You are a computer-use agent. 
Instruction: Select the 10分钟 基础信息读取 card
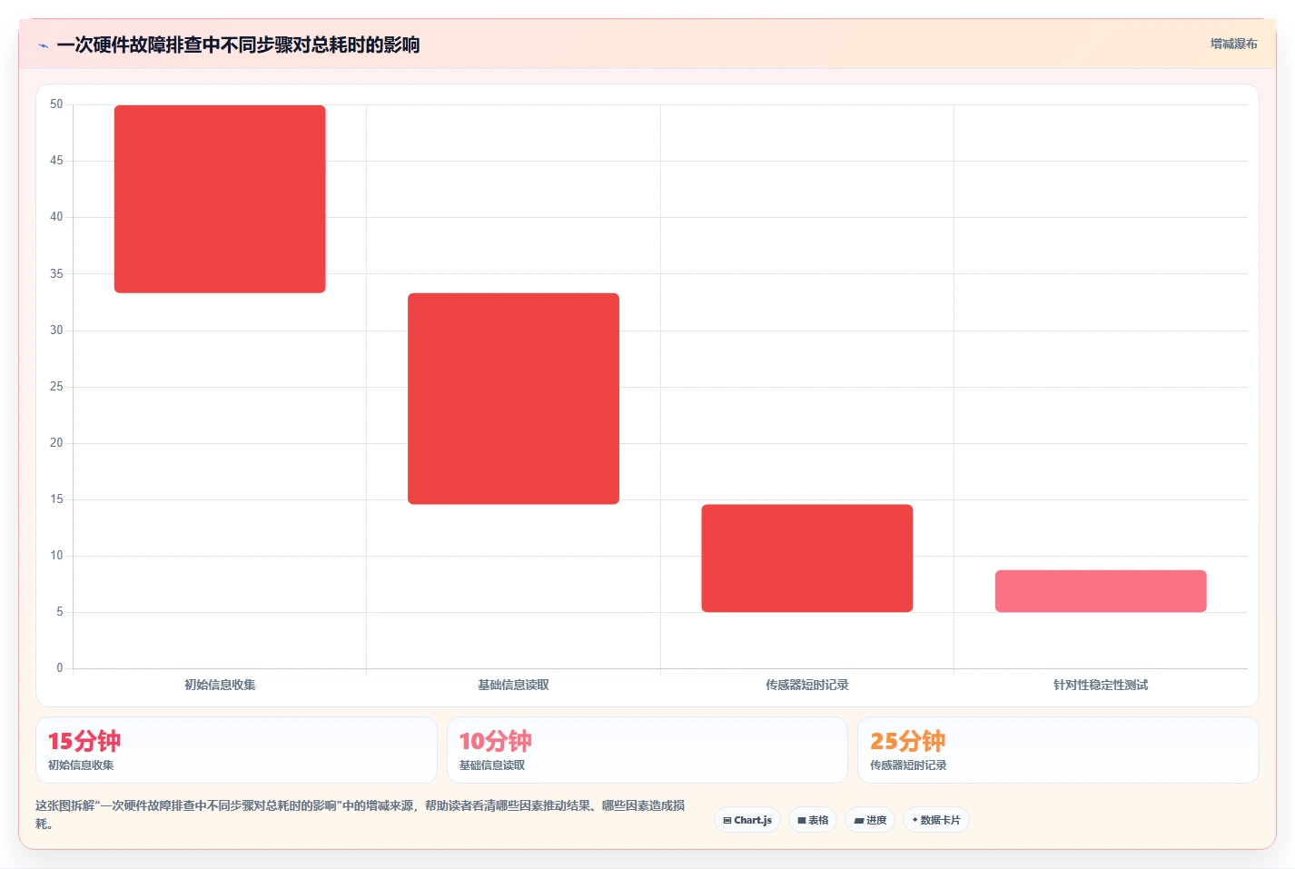pyautogui.click(x=647, y=750)
